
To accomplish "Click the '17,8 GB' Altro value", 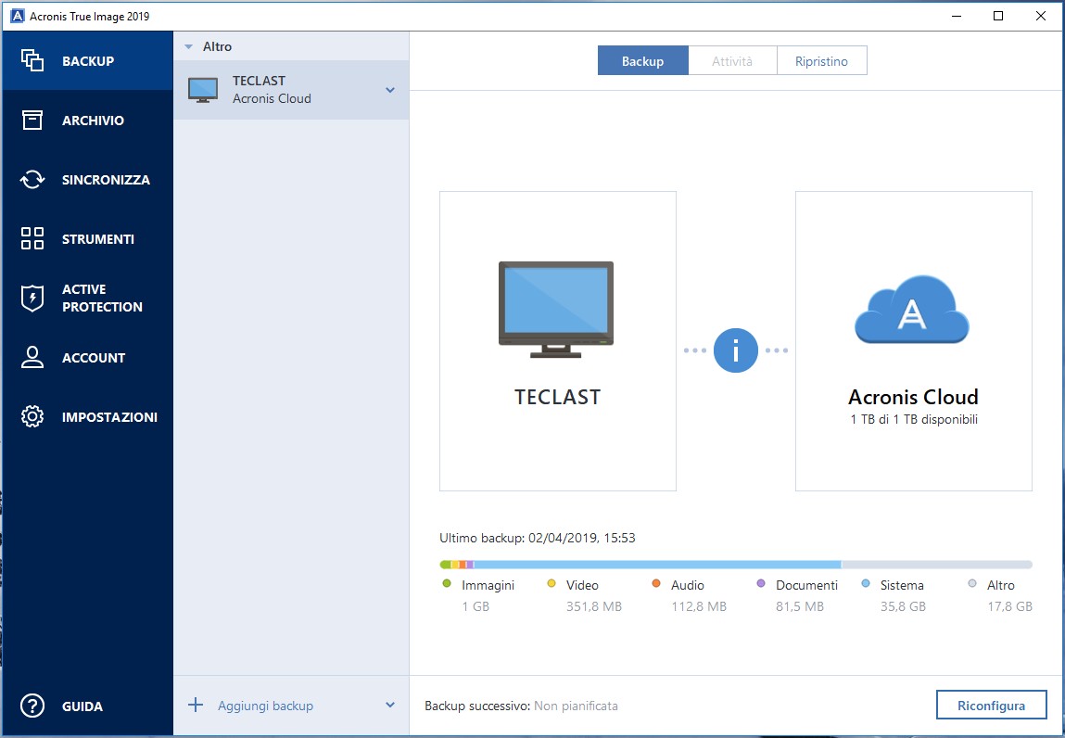I will (x=1010, y=606).
